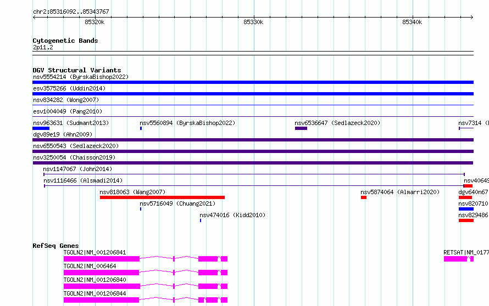This screenshot has height=306, width=489.
Task: Click the red nsv829486 variant bar
Action: coord(466,220)
